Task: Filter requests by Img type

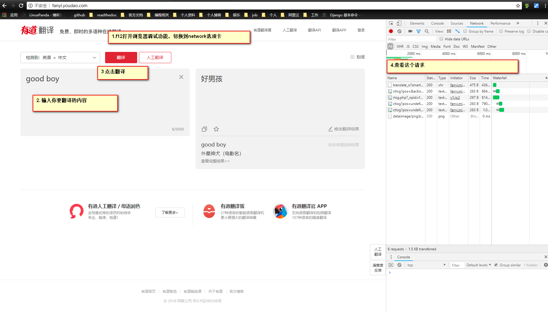Action: pyautogui.click(x=425, y=46)
